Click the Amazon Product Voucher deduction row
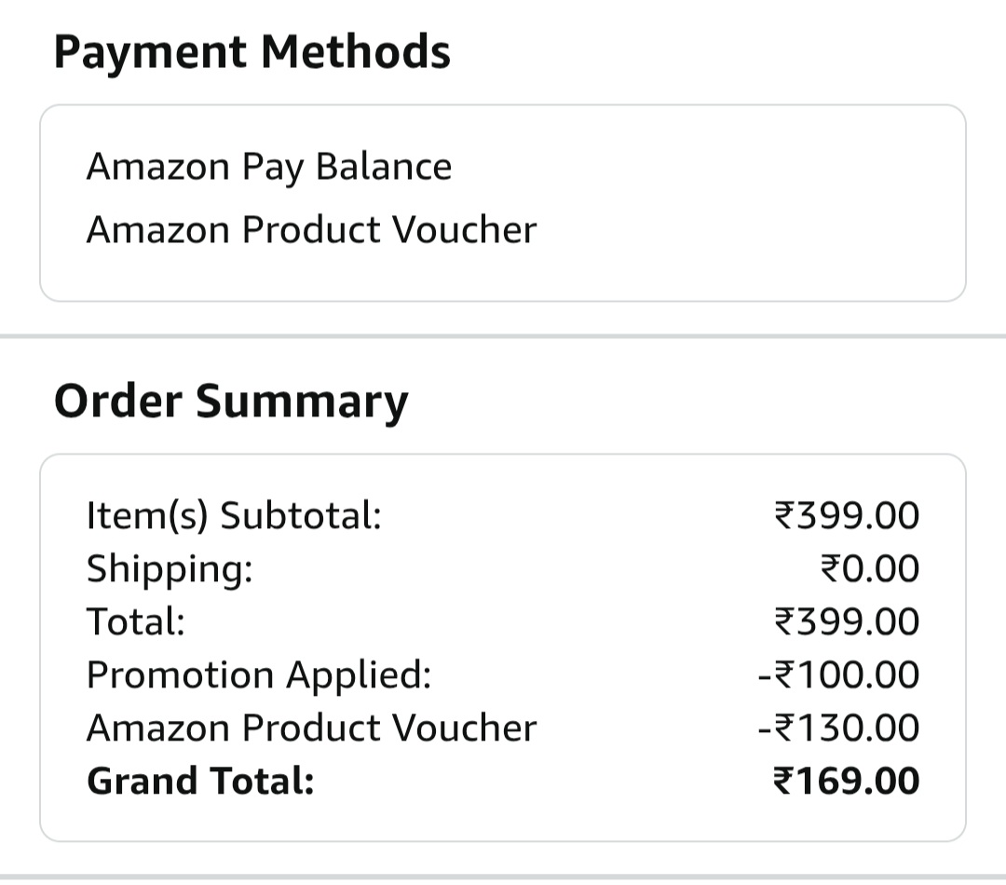This screenshot has width=1006, height=885. (311, 727)
